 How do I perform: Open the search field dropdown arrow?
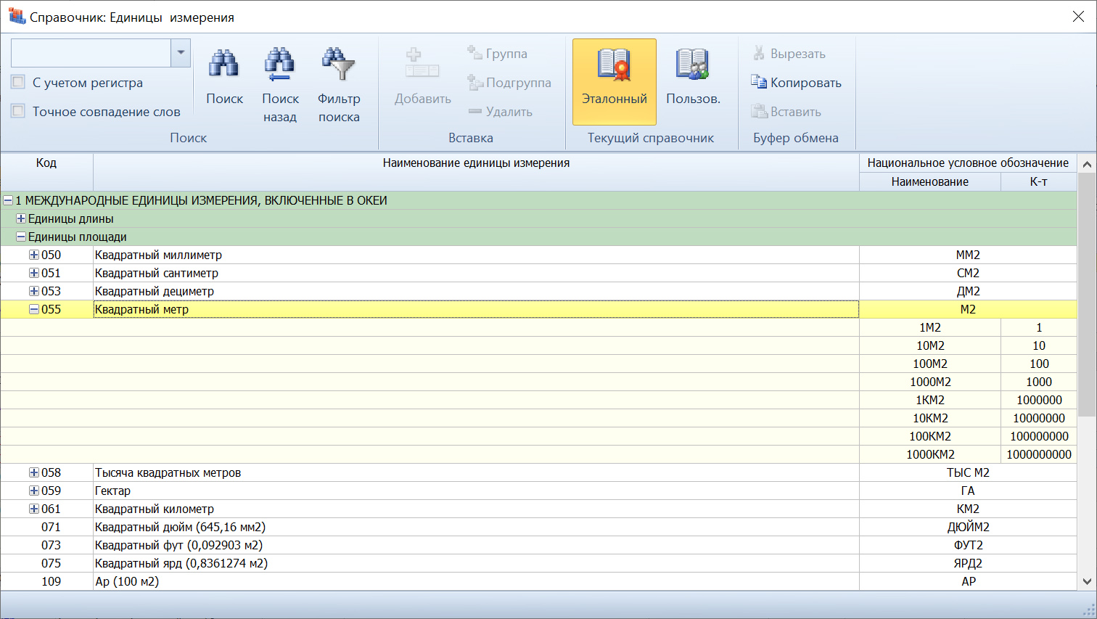pyautogui.click(x=181, y=53)
